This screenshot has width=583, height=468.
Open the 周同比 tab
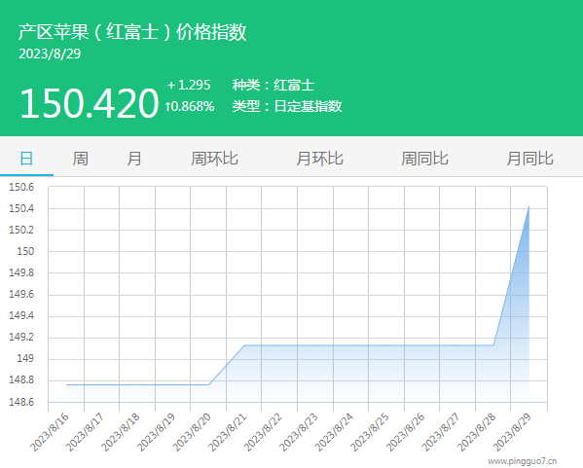[424, 159]
